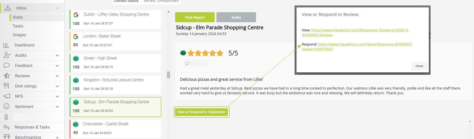Expand the Benchmarking menu chevron
The image size is (474, 139).
57,137
